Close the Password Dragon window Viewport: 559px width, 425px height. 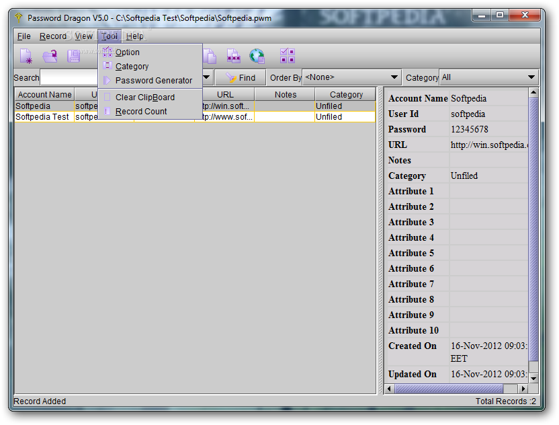[x=525, y=15]
